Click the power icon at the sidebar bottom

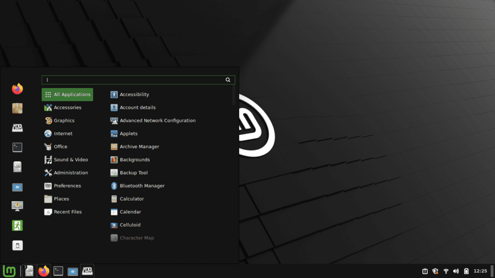click(x=17, y=245)
